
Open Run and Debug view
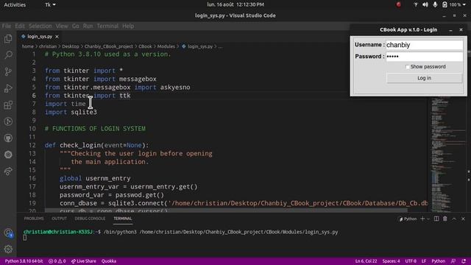(8, 88)
